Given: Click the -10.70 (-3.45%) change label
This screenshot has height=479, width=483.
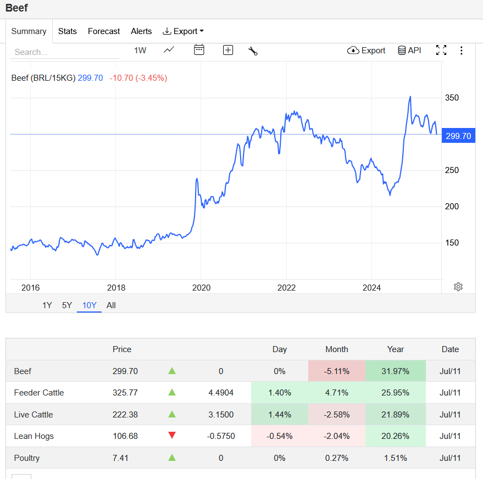Looking at the screenshot, I should pos(138,78).
